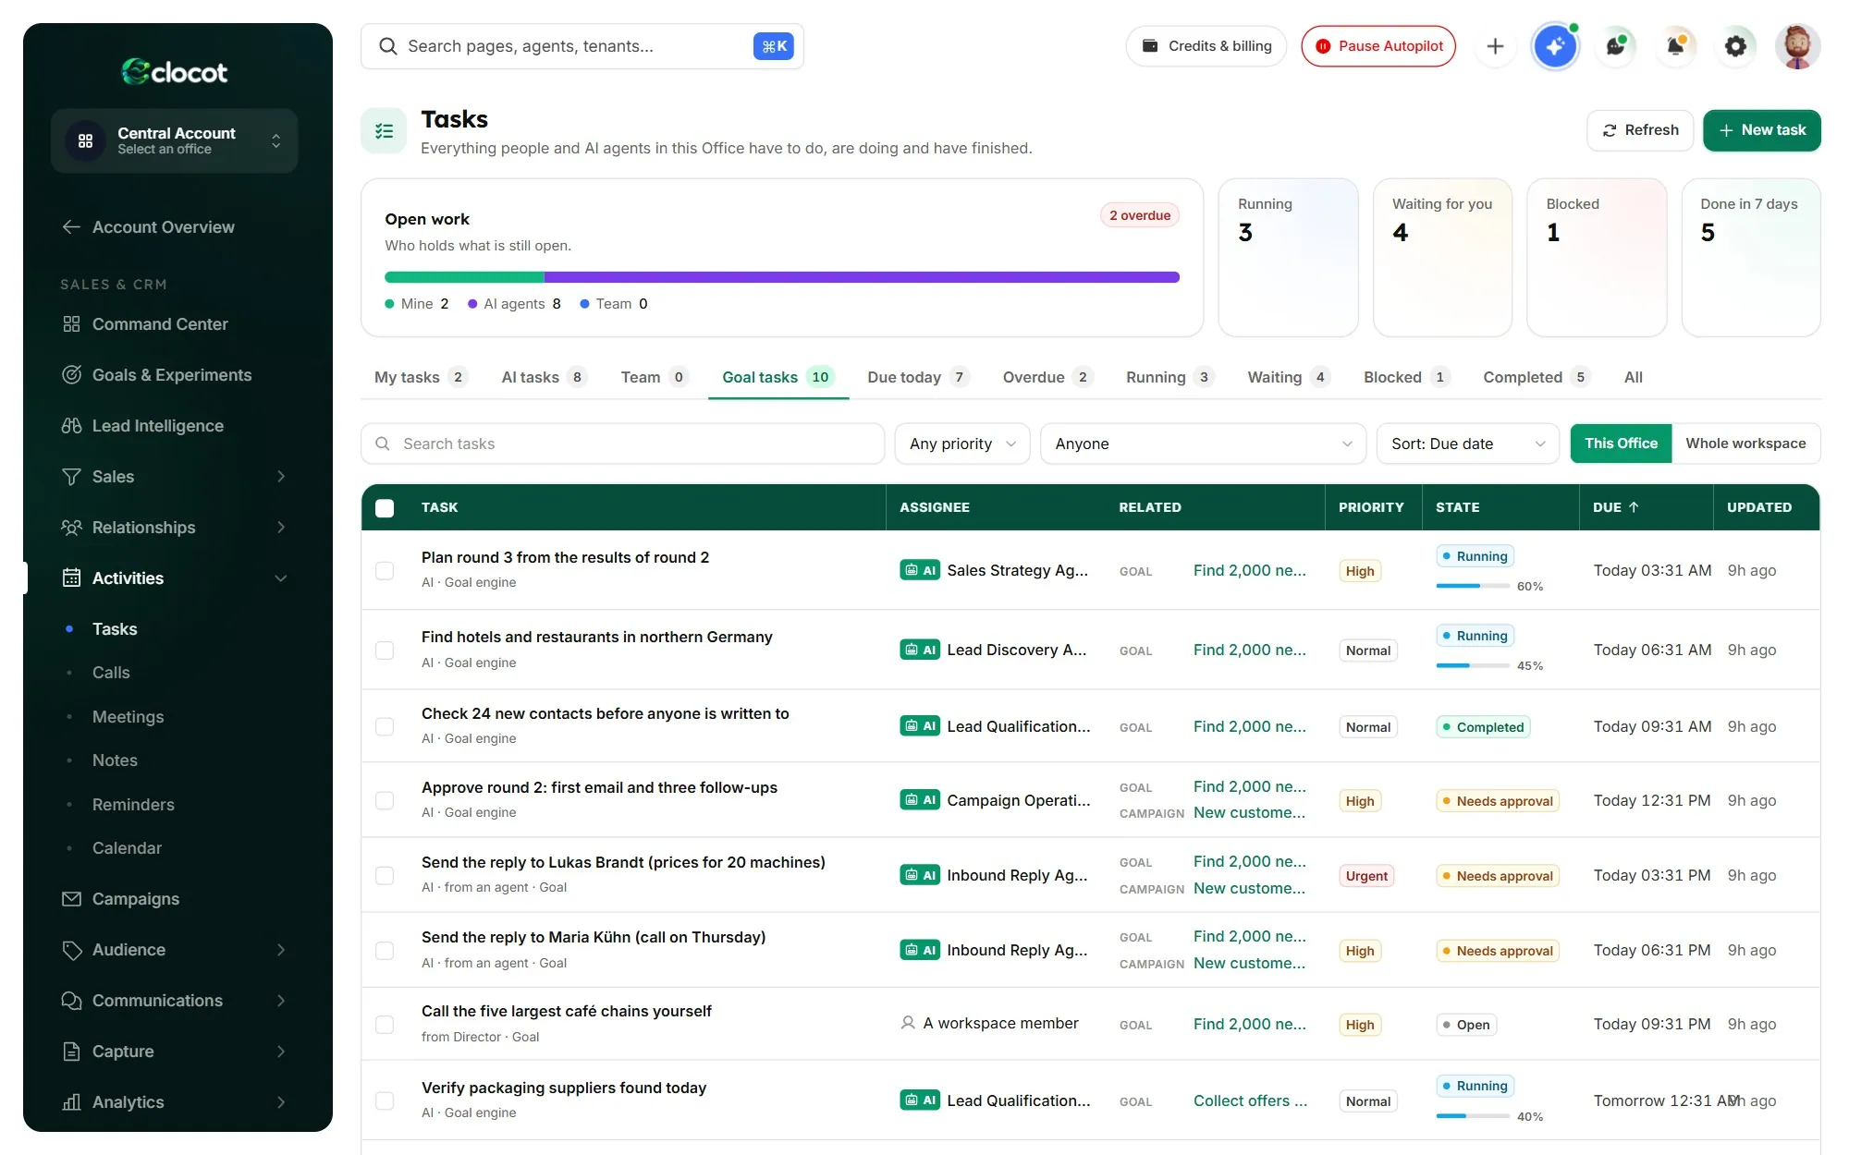Open settings gear icon
The width and height of the screenshot is (1849, 1155).
pos(1735,46)
